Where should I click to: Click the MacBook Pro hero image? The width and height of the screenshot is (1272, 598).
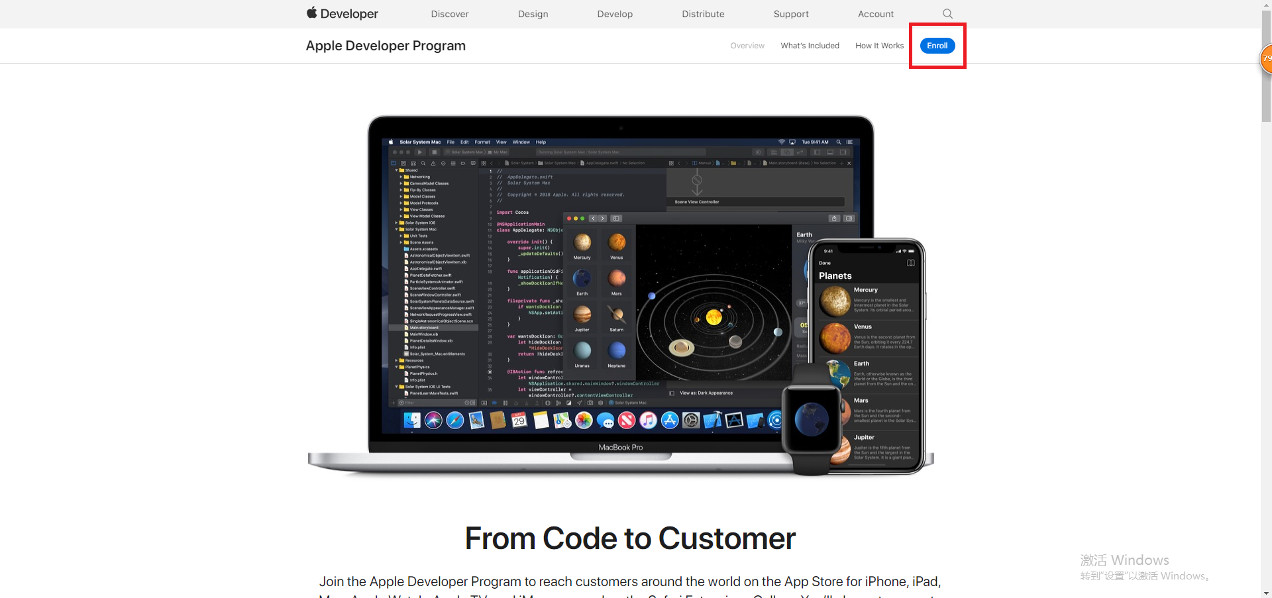621,295
